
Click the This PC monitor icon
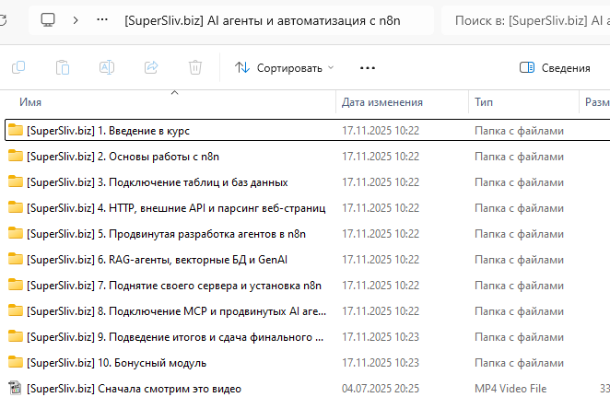[x=48, y=20]
